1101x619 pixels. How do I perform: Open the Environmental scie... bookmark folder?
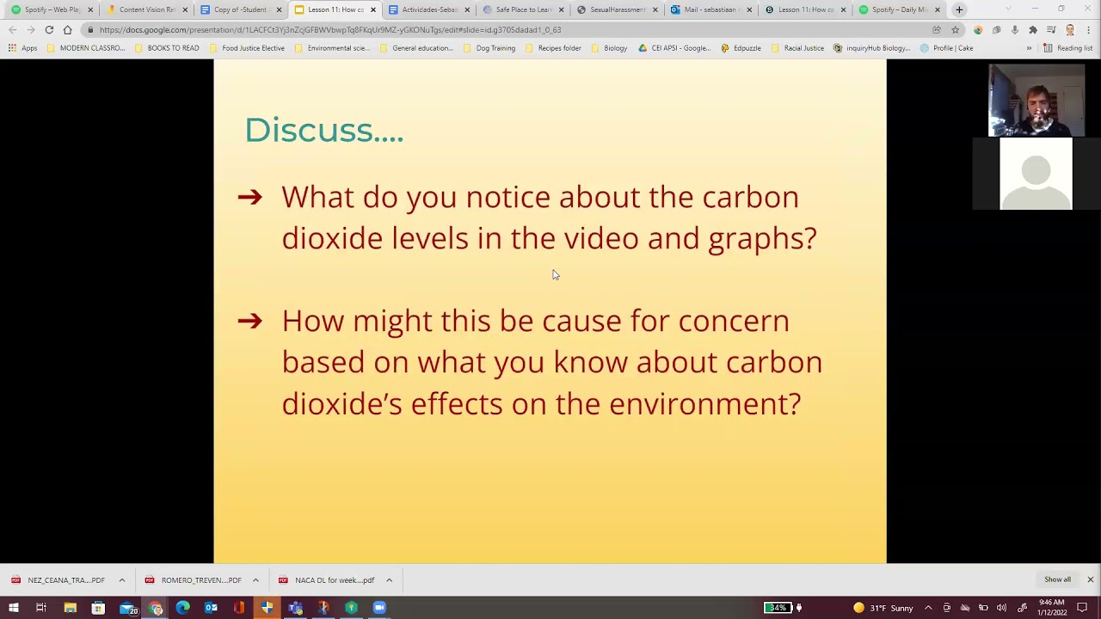click(332, 48)
